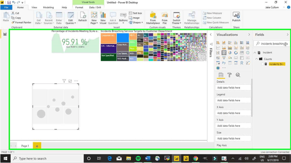Open the Format tab under Visual tools
This screenshot has height=163, width=291.
[x=79, y=7]
